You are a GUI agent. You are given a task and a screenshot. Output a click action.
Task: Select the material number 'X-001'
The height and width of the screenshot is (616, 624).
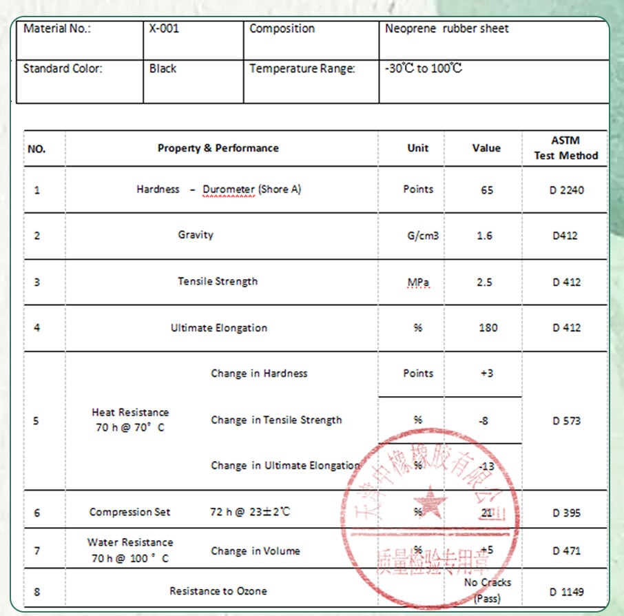164,29
